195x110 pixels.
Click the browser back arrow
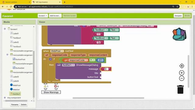[3, 7]
